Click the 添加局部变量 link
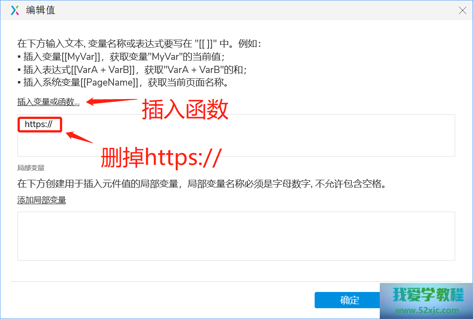This screenshot has height=319, width=473. pyautogui.click(x=41, y=200)
